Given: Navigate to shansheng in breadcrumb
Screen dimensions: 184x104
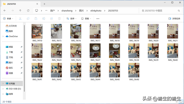Looking at the screenshot, I should pyautogui.click(x=67, y=11).
